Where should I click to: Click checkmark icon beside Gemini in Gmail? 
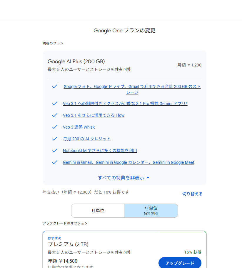coord(54,162)
